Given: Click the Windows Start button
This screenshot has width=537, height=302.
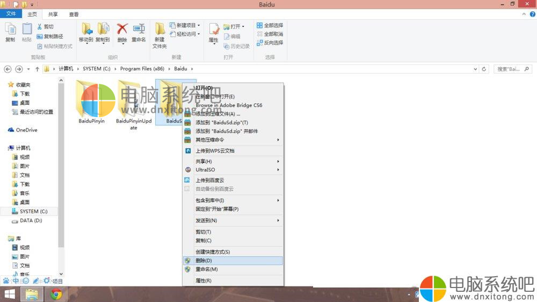Looking at the screenshot, I should [x=10, y=294].
